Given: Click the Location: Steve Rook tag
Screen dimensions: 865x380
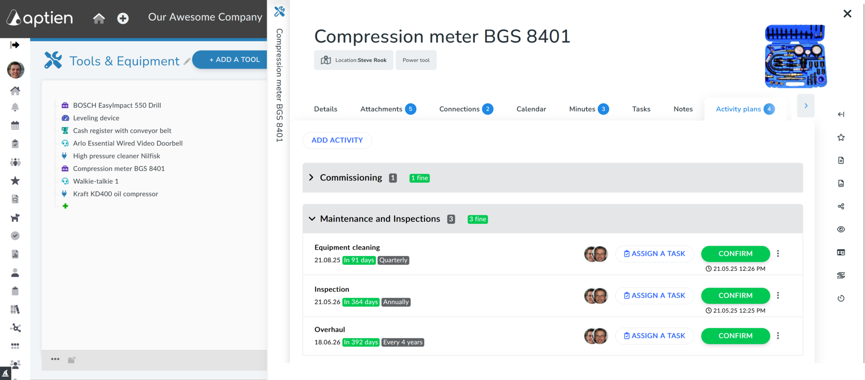Looking at the screenshot, I should click(354, 60).
